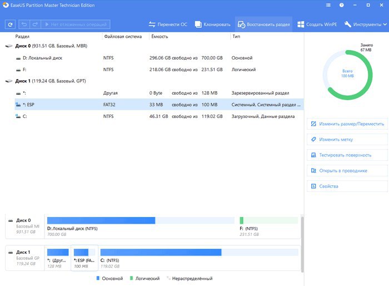389x286 pixels.
Task: Click the Изменить метку button
Action: click(x=347, y=140)
